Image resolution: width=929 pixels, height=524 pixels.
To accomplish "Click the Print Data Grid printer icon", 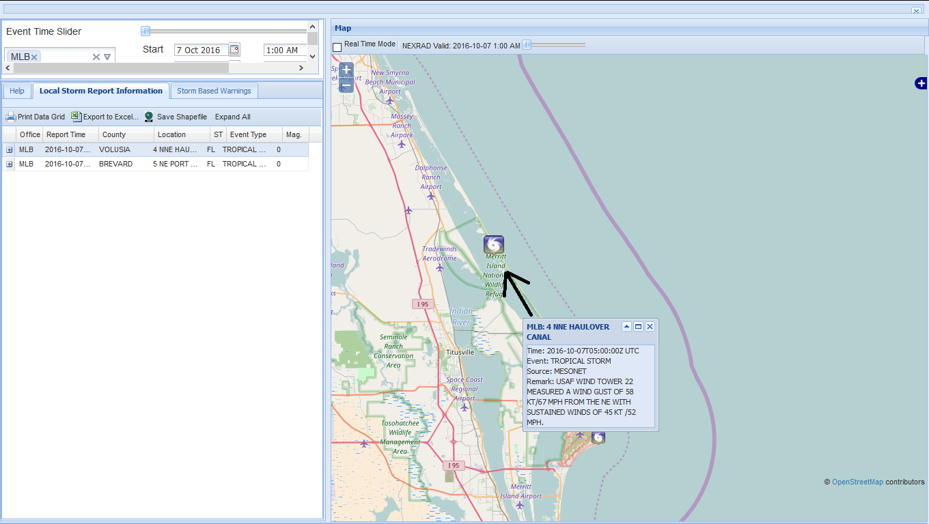I will tap(10, 117).
